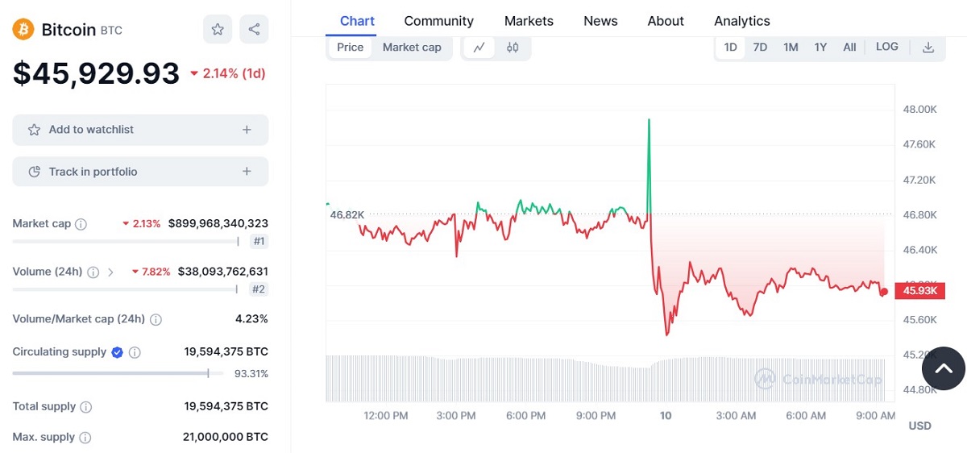This screenshot has height=453, width=967.
Task: Set chart range to All
Action: pos(849,48)
